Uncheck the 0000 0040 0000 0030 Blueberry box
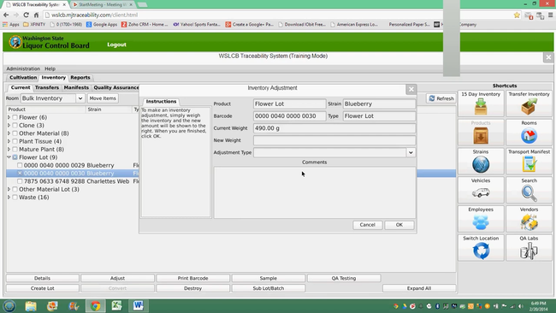 (x=20, y=174)
